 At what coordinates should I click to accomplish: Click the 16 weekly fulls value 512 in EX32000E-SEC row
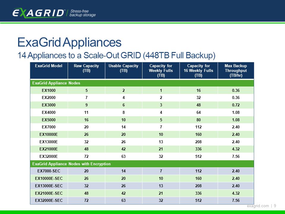(199, 201)
